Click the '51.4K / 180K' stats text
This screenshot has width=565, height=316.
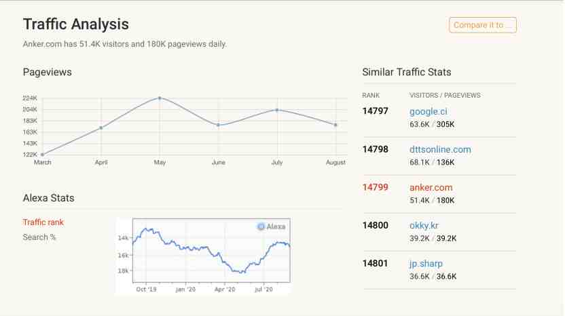click(432, 201)
